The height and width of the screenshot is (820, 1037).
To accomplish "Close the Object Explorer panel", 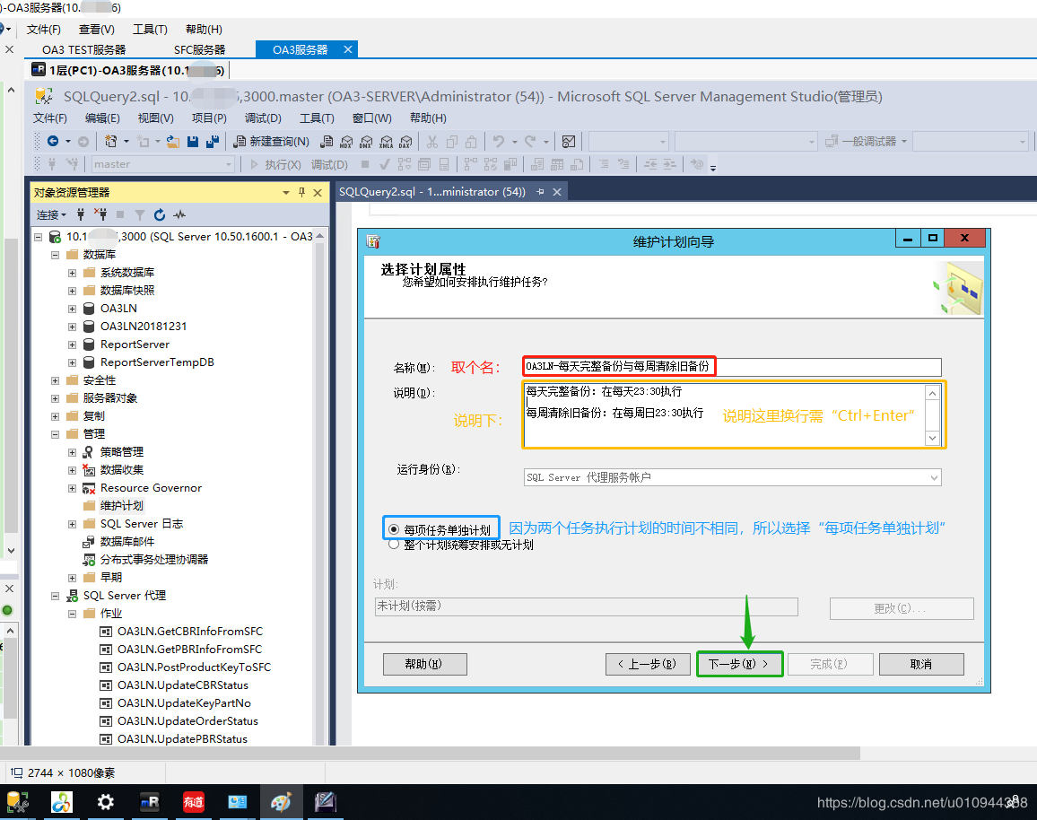I will 318,192.
